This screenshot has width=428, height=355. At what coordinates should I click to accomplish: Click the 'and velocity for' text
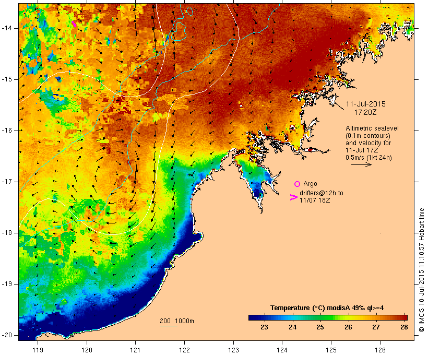[x=368, y=143]
